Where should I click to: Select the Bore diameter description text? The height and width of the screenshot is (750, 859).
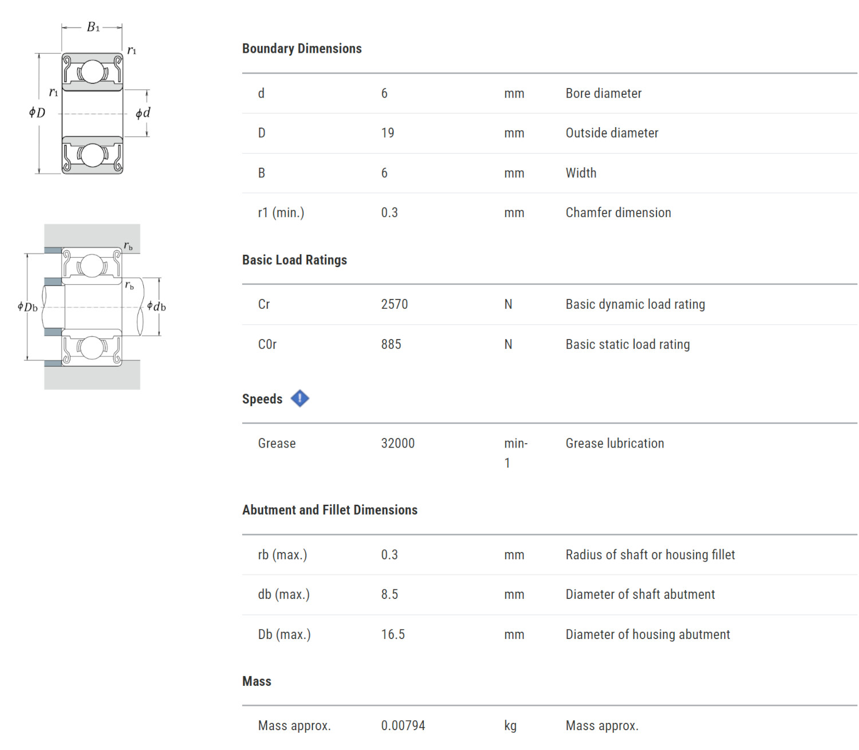(604, 93)
